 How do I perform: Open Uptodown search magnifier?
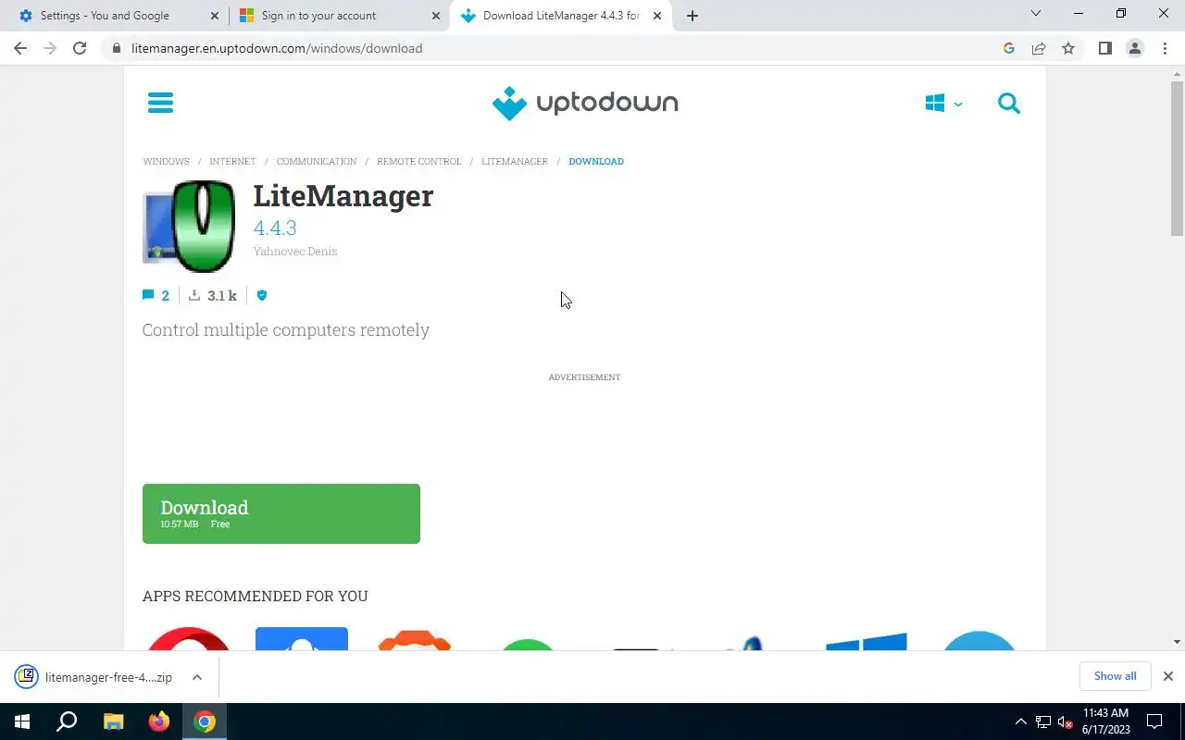[1009, 104]
